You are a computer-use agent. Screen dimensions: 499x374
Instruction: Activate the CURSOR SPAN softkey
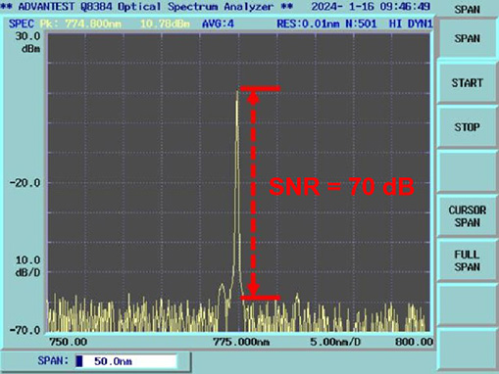click(468, 216)
